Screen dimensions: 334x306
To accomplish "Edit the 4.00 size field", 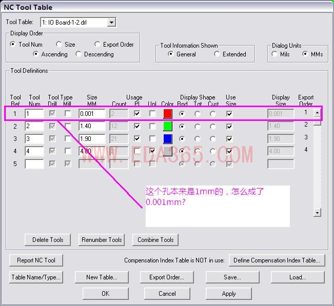I will [92, 151].
